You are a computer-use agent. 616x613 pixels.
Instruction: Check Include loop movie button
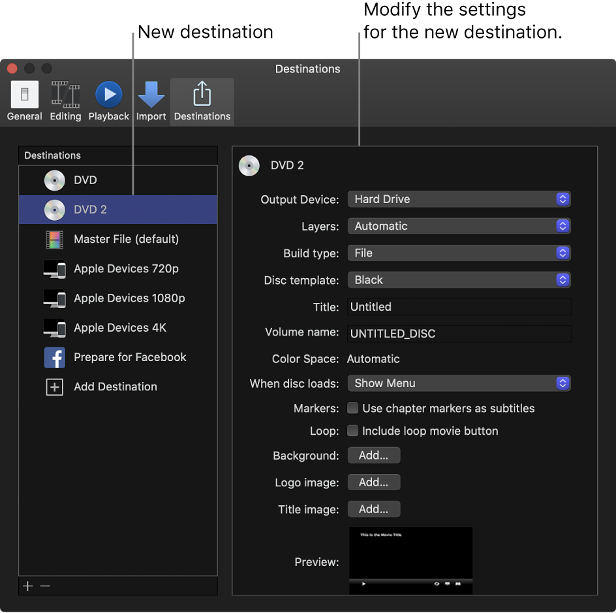tap(353, 431)
